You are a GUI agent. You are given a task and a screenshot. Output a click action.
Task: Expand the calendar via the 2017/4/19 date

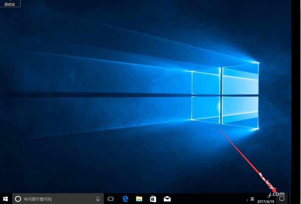[266, 202]
